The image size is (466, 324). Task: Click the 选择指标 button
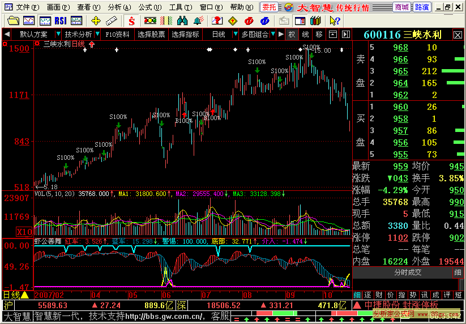pyautogui.click(x=185, y=35)
